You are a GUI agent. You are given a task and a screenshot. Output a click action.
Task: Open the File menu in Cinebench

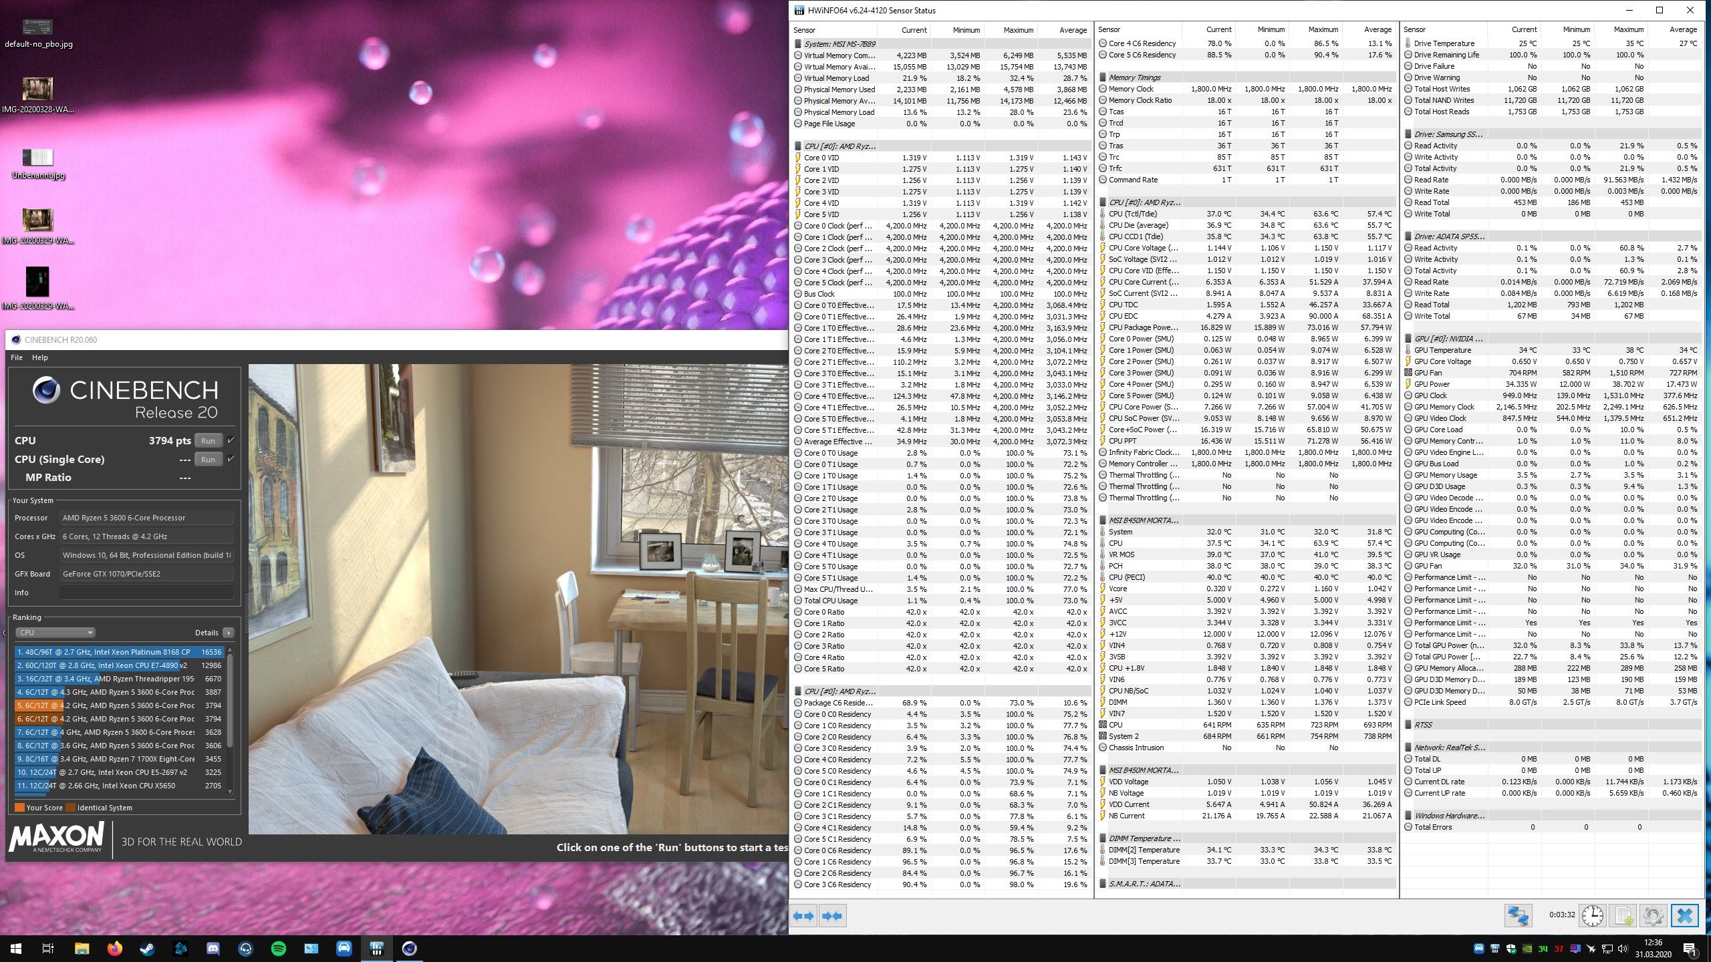click(17, 357)
